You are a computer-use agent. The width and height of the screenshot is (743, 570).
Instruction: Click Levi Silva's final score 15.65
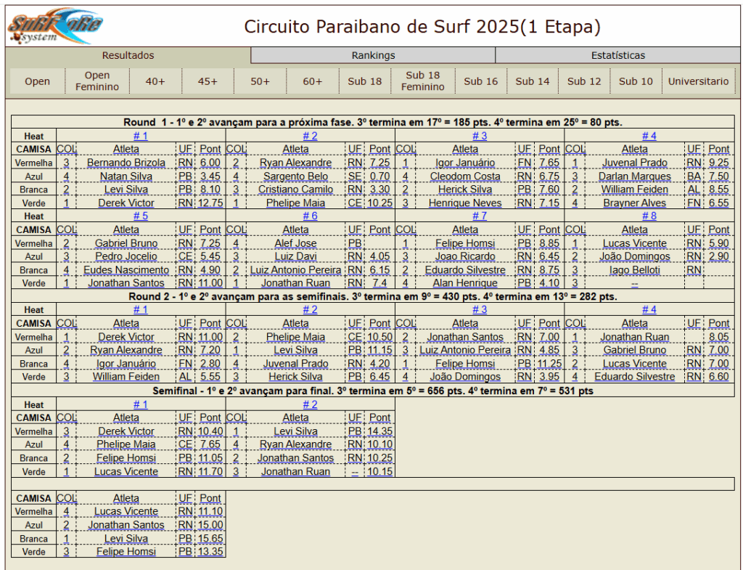(x=210, y=539)
